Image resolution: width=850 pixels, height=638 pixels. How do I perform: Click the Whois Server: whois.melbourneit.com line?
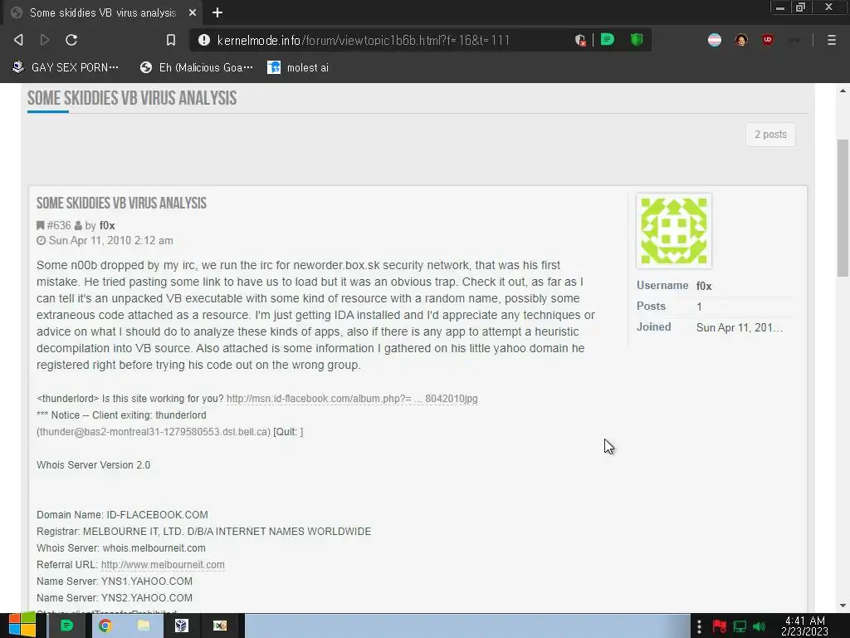pyautogui.click(x=121, y=548)
